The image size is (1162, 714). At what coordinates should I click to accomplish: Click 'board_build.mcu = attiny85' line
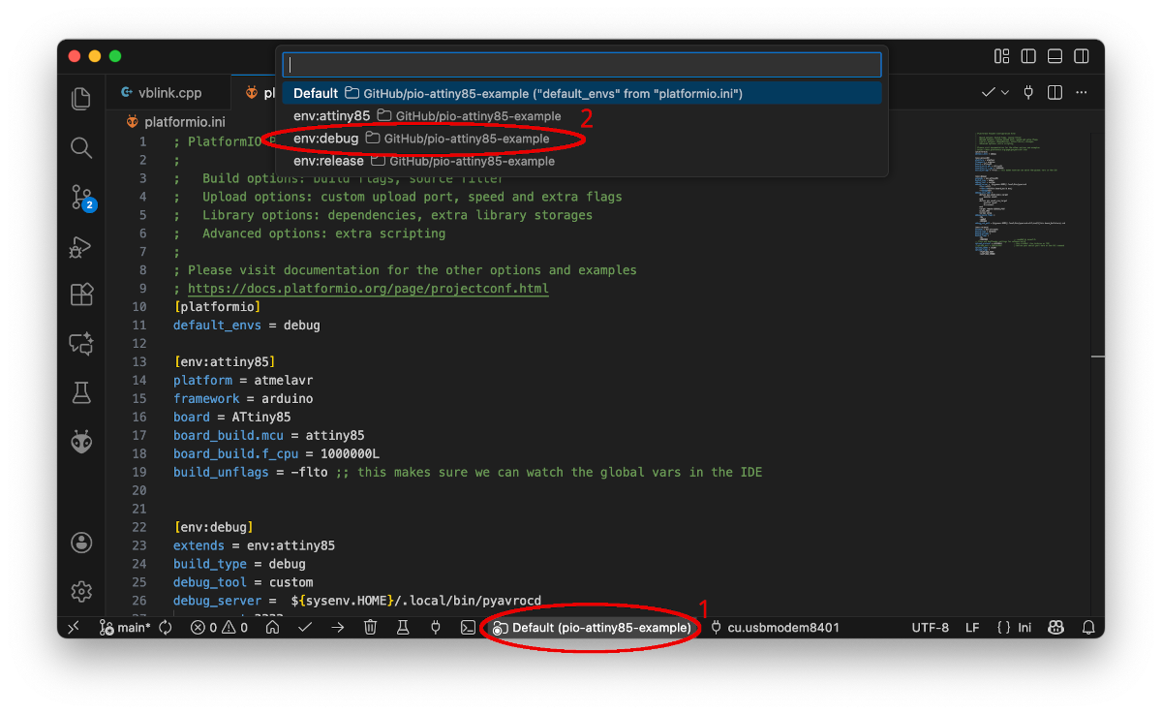(x=268, y=436)
